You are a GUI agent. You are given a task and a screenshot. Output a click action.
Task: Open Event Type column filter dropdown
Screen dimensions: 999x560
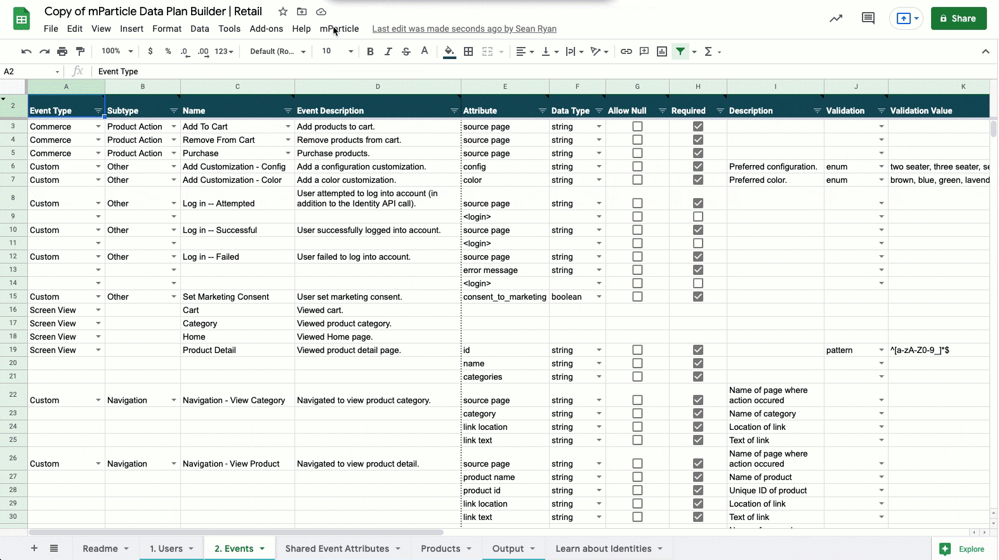[98, 111]
